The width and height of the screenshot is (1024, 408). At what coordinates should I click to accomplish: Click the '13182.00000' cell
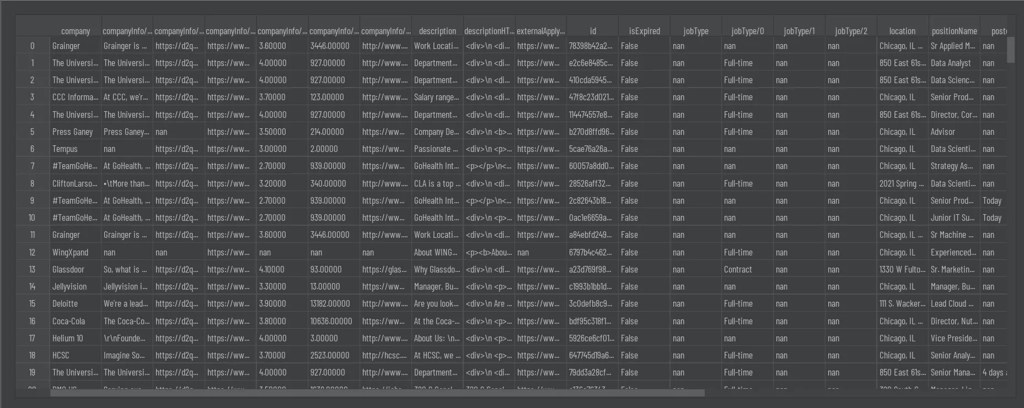click(x=334, y=303)
